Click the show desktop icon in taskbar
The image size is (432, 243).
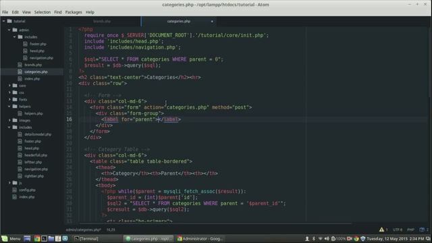point(27,238)
